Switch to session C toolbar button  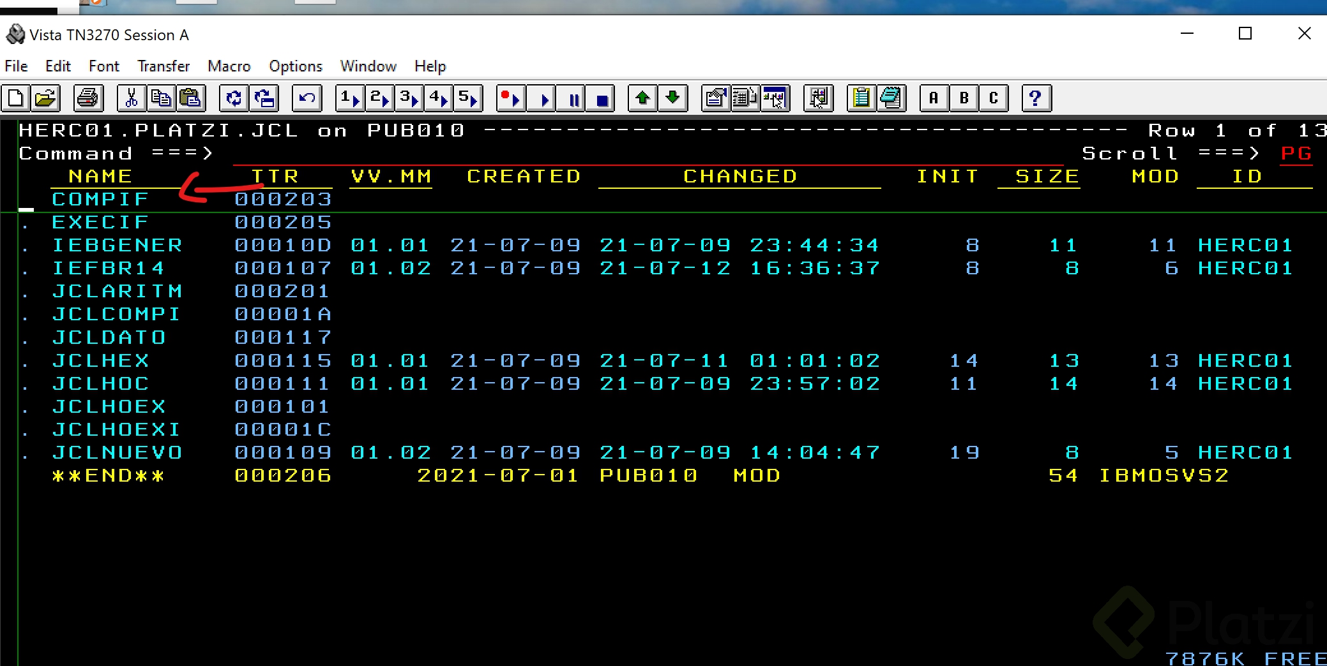tap(994, 98)
